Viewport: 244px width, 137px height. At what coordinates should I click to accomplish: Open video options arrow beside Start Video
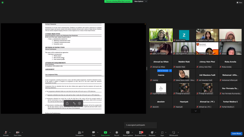[x=22, y=132]
